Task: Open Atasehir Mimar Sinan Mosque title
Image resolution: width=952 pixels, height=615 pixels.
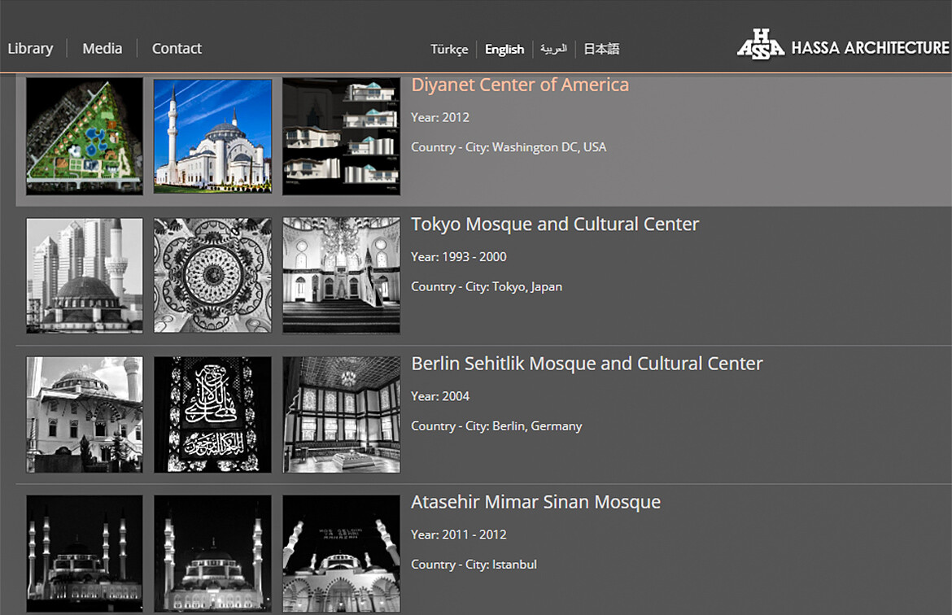Action: [535, 502]
